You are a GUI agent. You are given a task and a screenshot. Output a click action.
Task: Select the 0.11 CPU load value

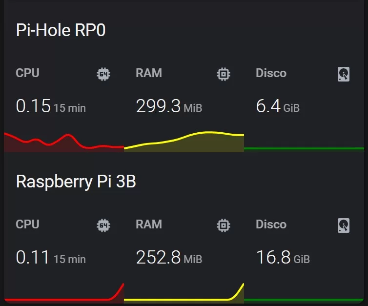click(x=33, y=257)
